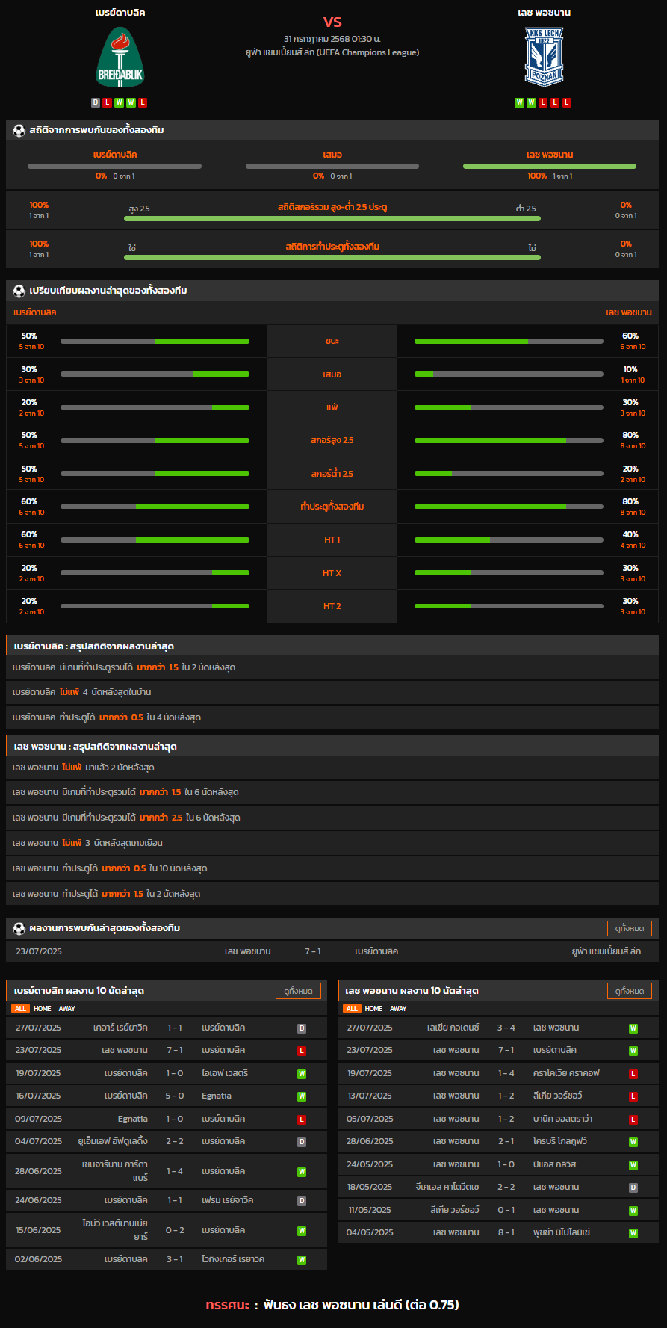Click the W badge for the 3-1 match on 02/06/2025
The image size is (667, 1328).
[302, 1260]
